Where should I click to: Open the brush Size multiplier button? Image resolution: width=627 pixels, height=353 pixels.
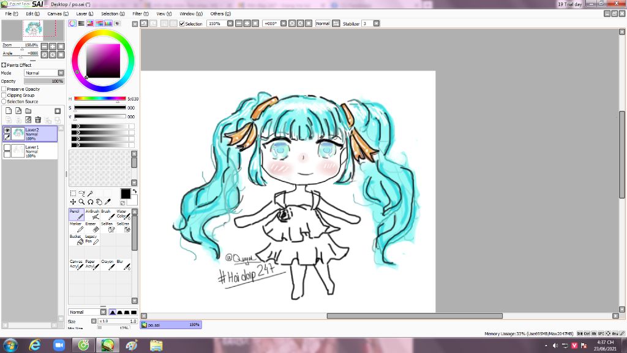[94, 321]
